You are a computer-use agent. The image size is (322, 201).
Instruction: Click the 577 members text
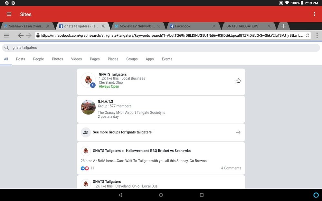tap(120, 106)
